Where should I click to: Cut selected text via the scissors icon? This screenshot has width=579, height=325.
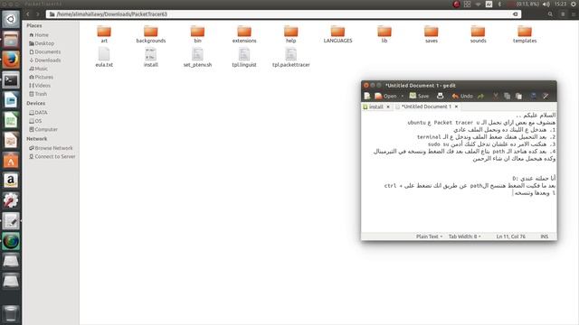point(496,96)
